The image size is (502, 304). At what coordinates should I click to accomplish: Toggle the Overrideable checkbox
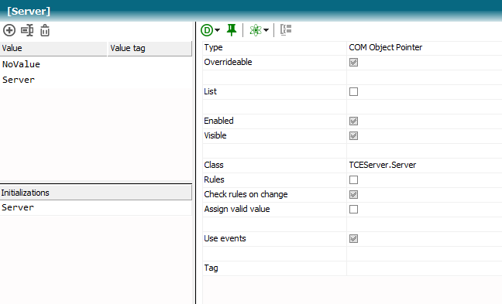353,63
